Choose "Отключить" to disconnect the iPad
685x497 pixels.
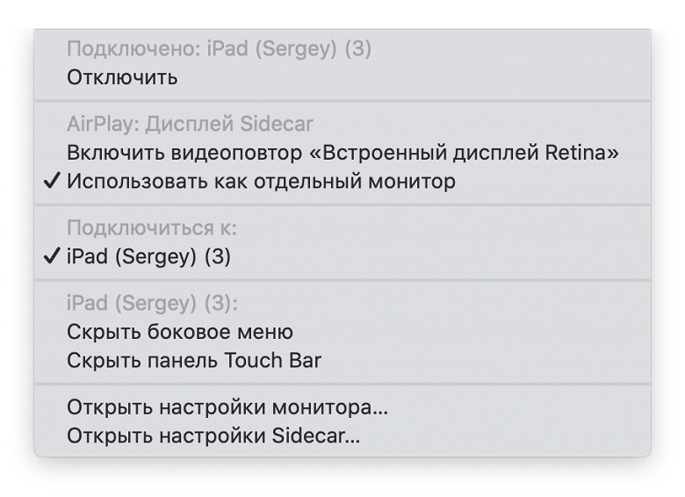[x=122, y=77]
